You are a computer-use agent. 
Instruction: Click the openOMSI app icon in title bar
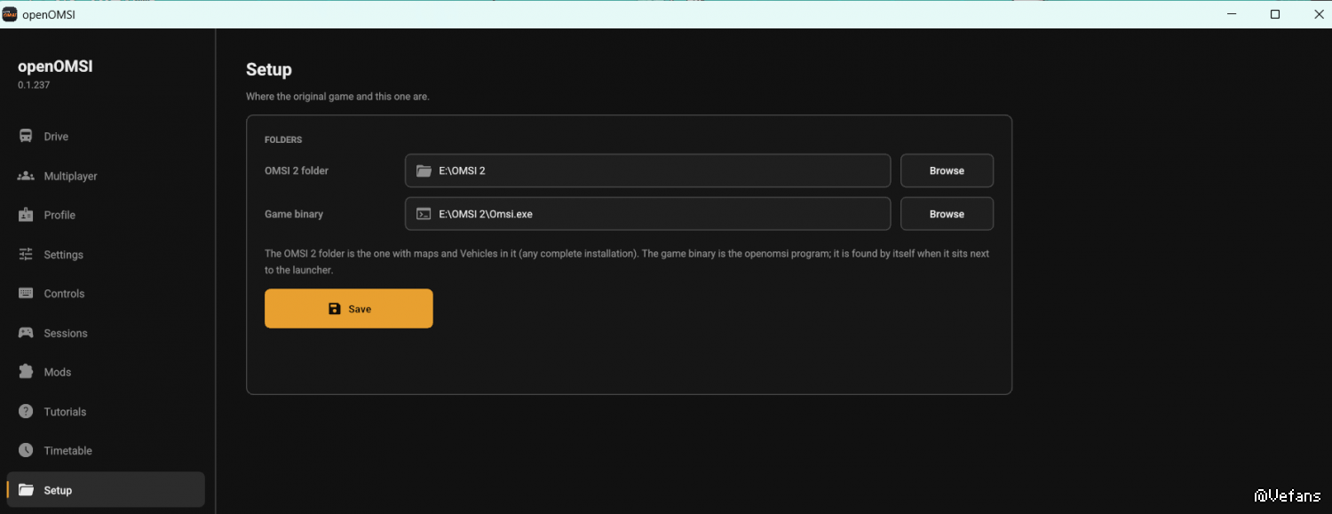[10, 14]
